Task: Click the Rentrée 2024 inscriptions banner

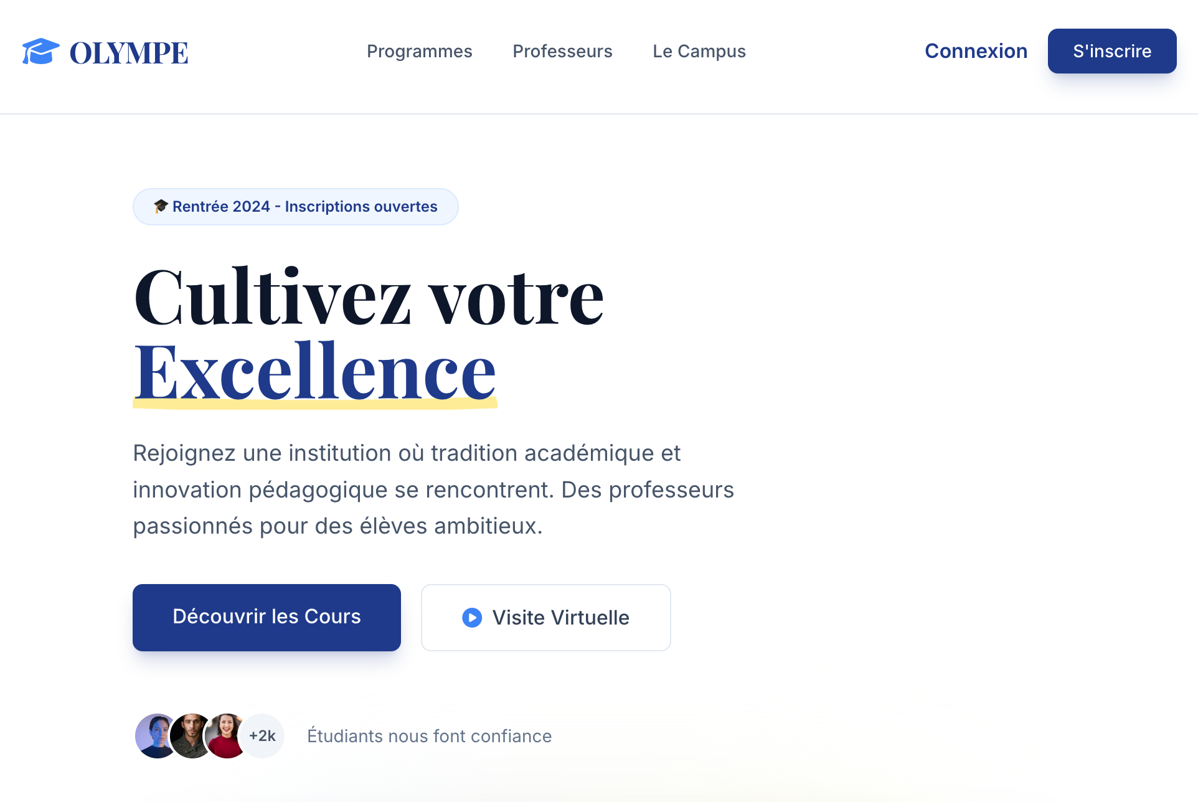Action: coord(295,206)
